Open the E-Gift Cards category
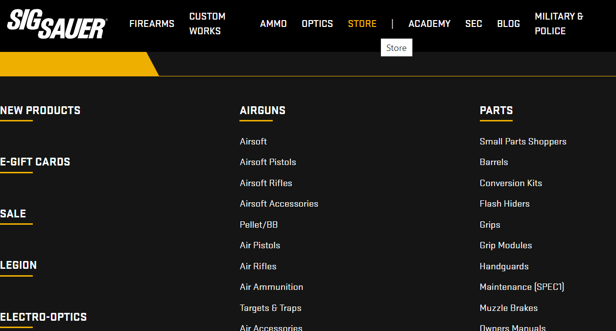Screen dimensions: 616x331 tap(35, 162)
